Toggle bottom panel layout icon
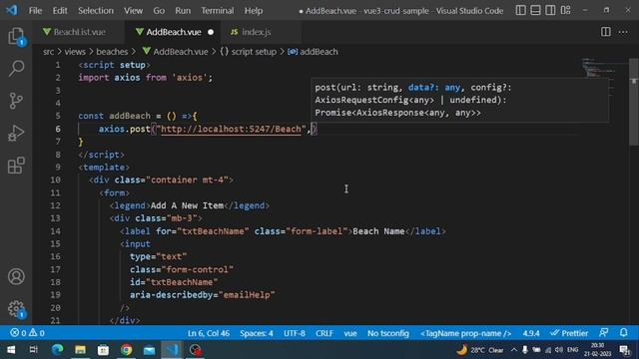The width and height of the screenshot is (639, 359). (535, 10)
